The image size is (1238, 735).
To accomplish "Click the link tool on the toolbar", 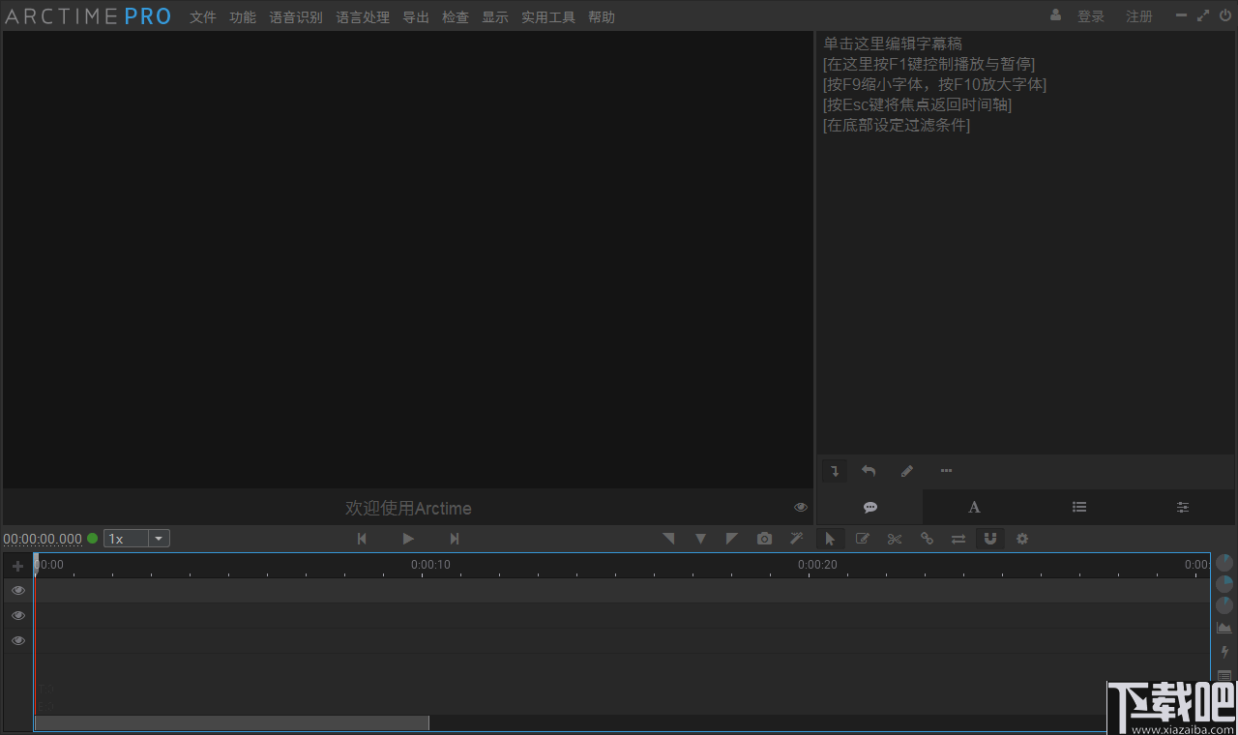I will tap(927, 539).
